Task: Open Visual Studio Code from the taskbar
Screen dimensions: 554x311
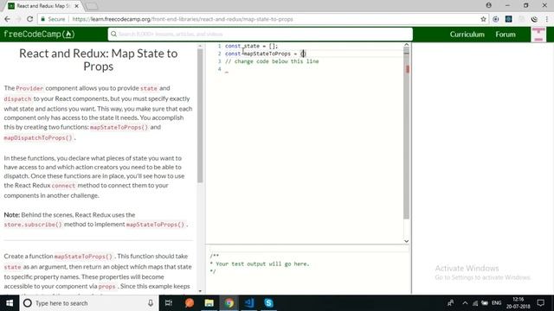Action: 248,303
